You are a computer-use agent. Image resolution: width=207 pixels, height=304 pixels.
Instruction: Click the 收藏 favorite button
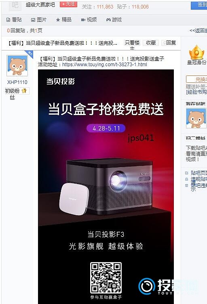coord(151,43)
